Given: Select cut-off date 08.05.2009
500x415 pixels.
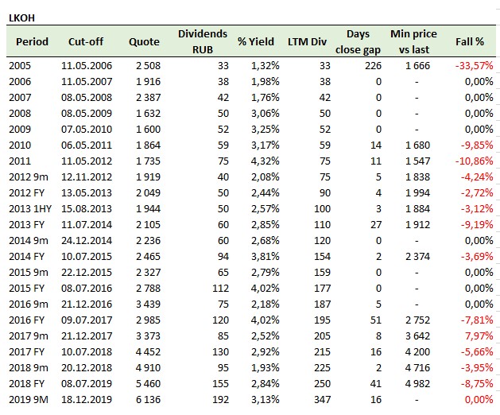Looking at the screenshot, I should click(87, 114).
